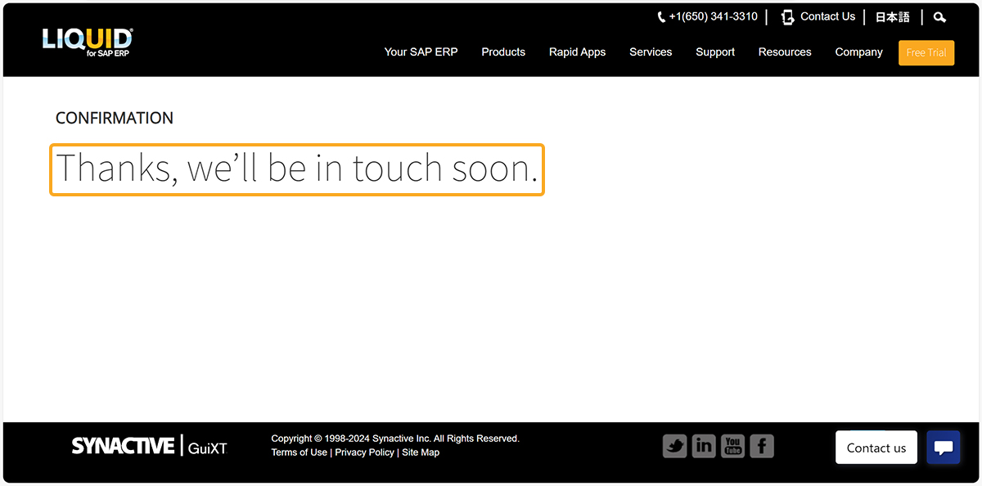Click the Liquid for SAP ERP logo
This screenshot has width=982, height=486.
click(88, 43)
